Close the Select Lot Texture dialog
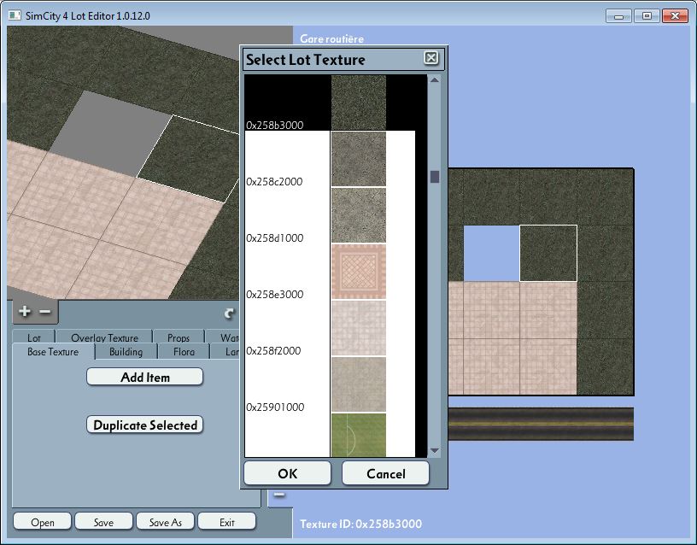The height and width of the screenshot is (545, 697). pos(430,58)
